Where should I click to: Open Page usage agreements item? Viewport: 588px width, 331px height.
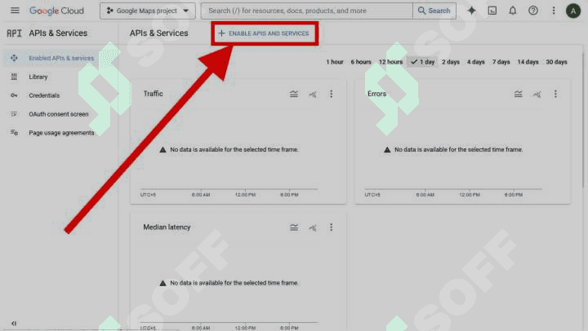(x=61, y=133)
